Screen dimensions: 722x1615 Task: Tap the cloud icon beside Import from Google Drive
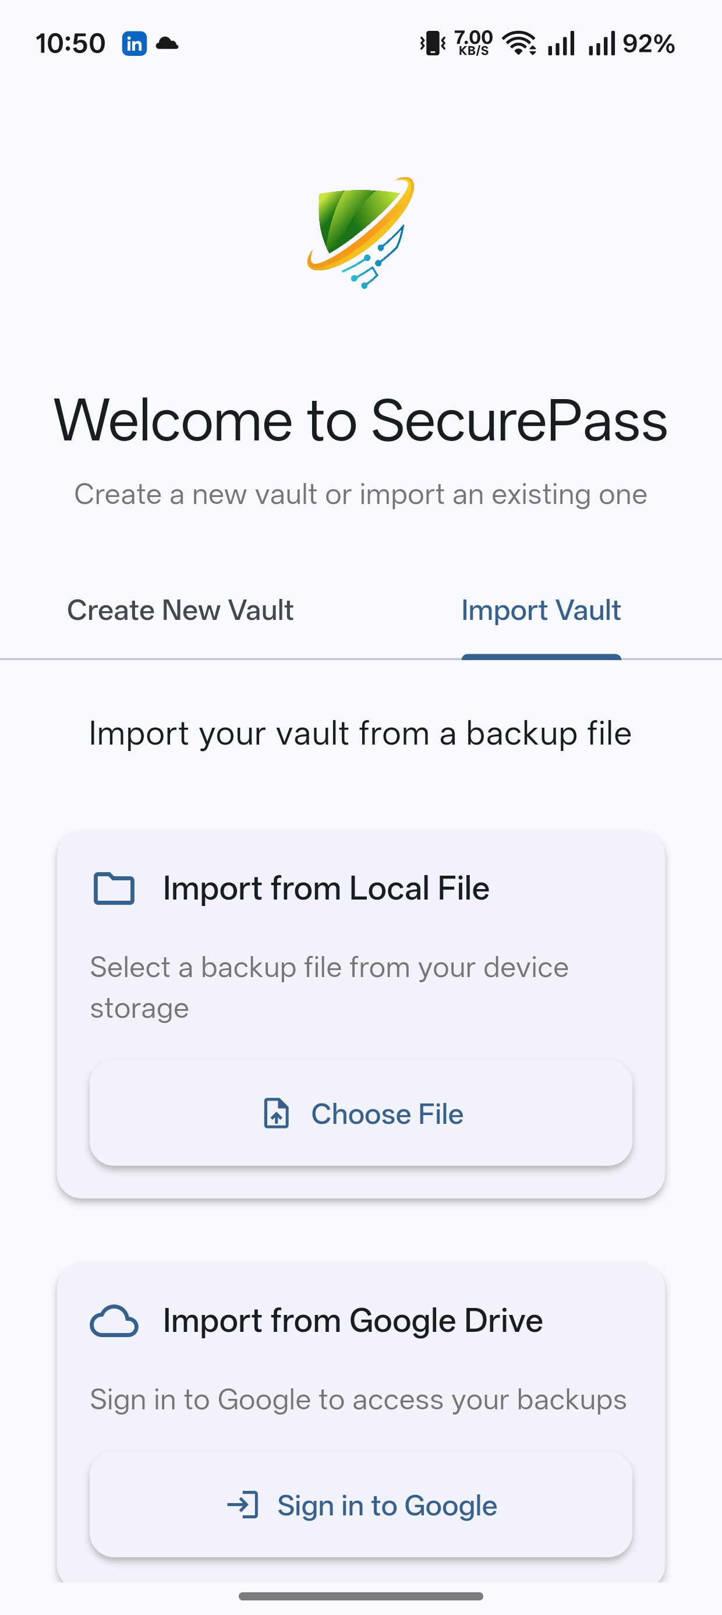[x=114, y=1321]
